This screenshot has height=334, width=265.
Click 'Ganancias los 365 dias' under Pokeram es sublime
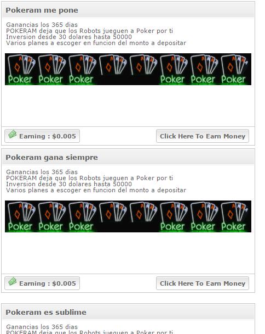42,326
